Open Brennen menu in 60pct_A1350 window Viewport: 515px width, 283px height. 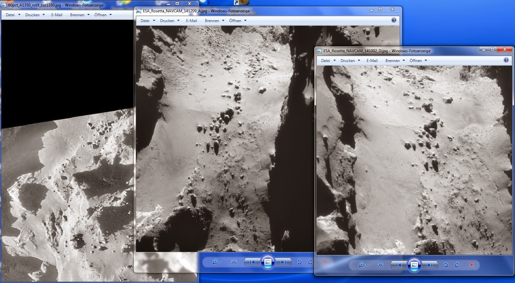pyautogui.click(x=80, y=15)
